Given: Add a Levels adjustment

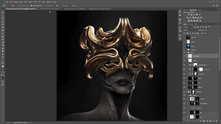Looking at the screenshot, I should point(191,15).
